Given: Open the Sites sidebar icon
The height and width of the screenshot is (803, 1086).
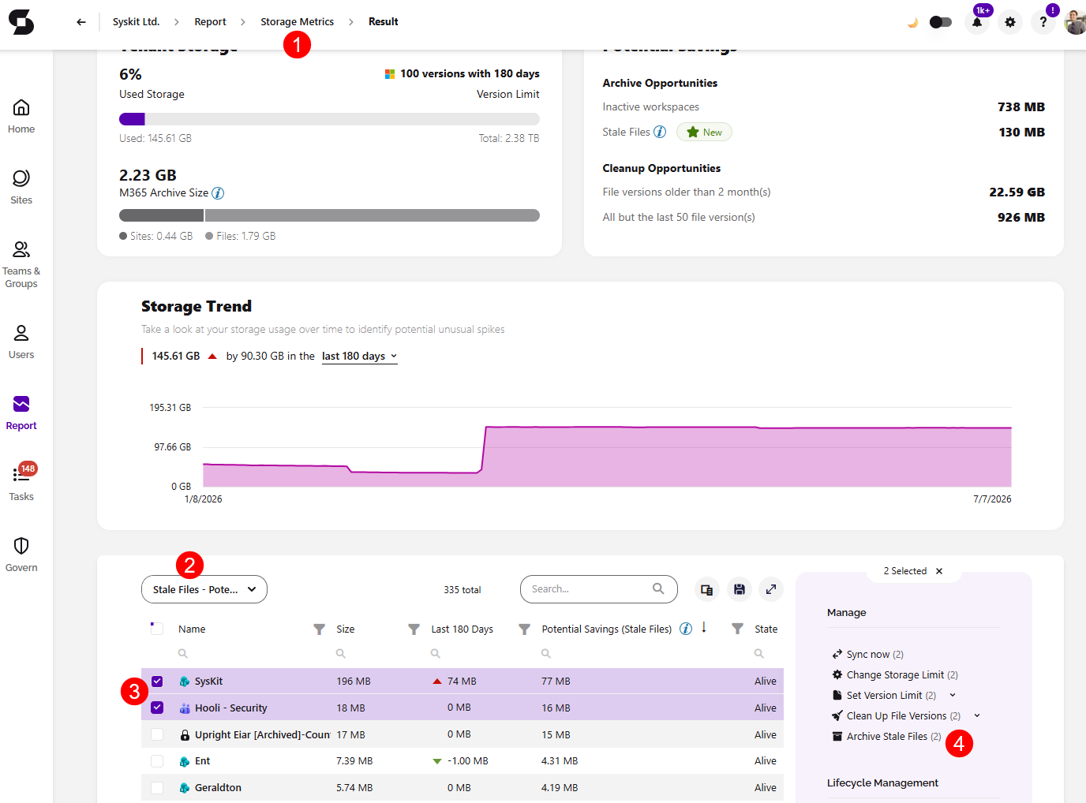Looking at the screenshot, I should tap(21, 178).
